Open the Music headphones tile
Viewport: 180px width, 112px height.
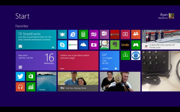tap(20, 87)
